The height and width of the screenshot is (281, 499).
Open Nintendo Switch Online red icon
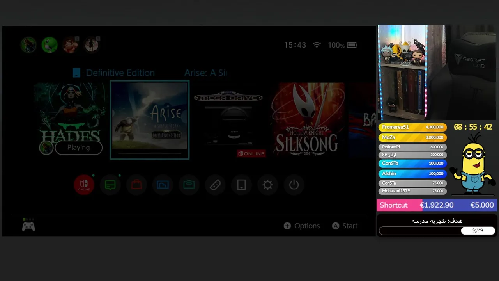click(x=84, y=185)
